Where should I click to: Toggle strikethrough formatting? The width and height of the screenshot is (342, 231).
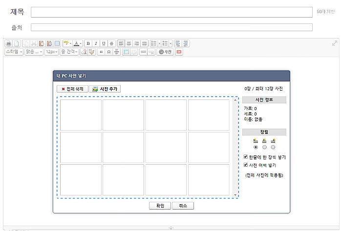[111, 43]
